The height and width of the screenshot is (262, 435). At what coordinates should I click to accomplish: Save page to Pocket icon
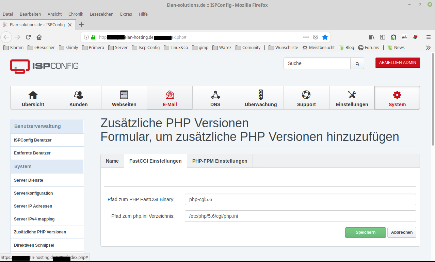point(316,37)
